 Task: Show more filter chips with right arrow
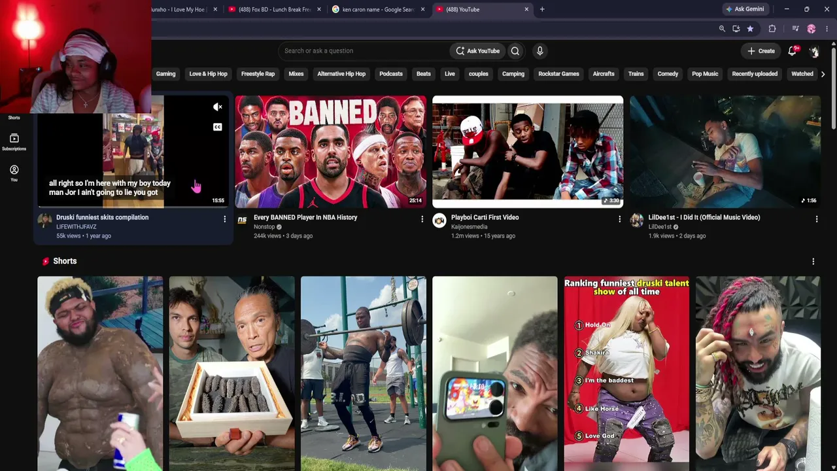823,74
